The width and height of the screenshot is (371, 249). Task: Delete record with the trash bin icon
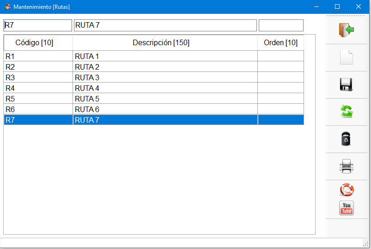[346, 139]
